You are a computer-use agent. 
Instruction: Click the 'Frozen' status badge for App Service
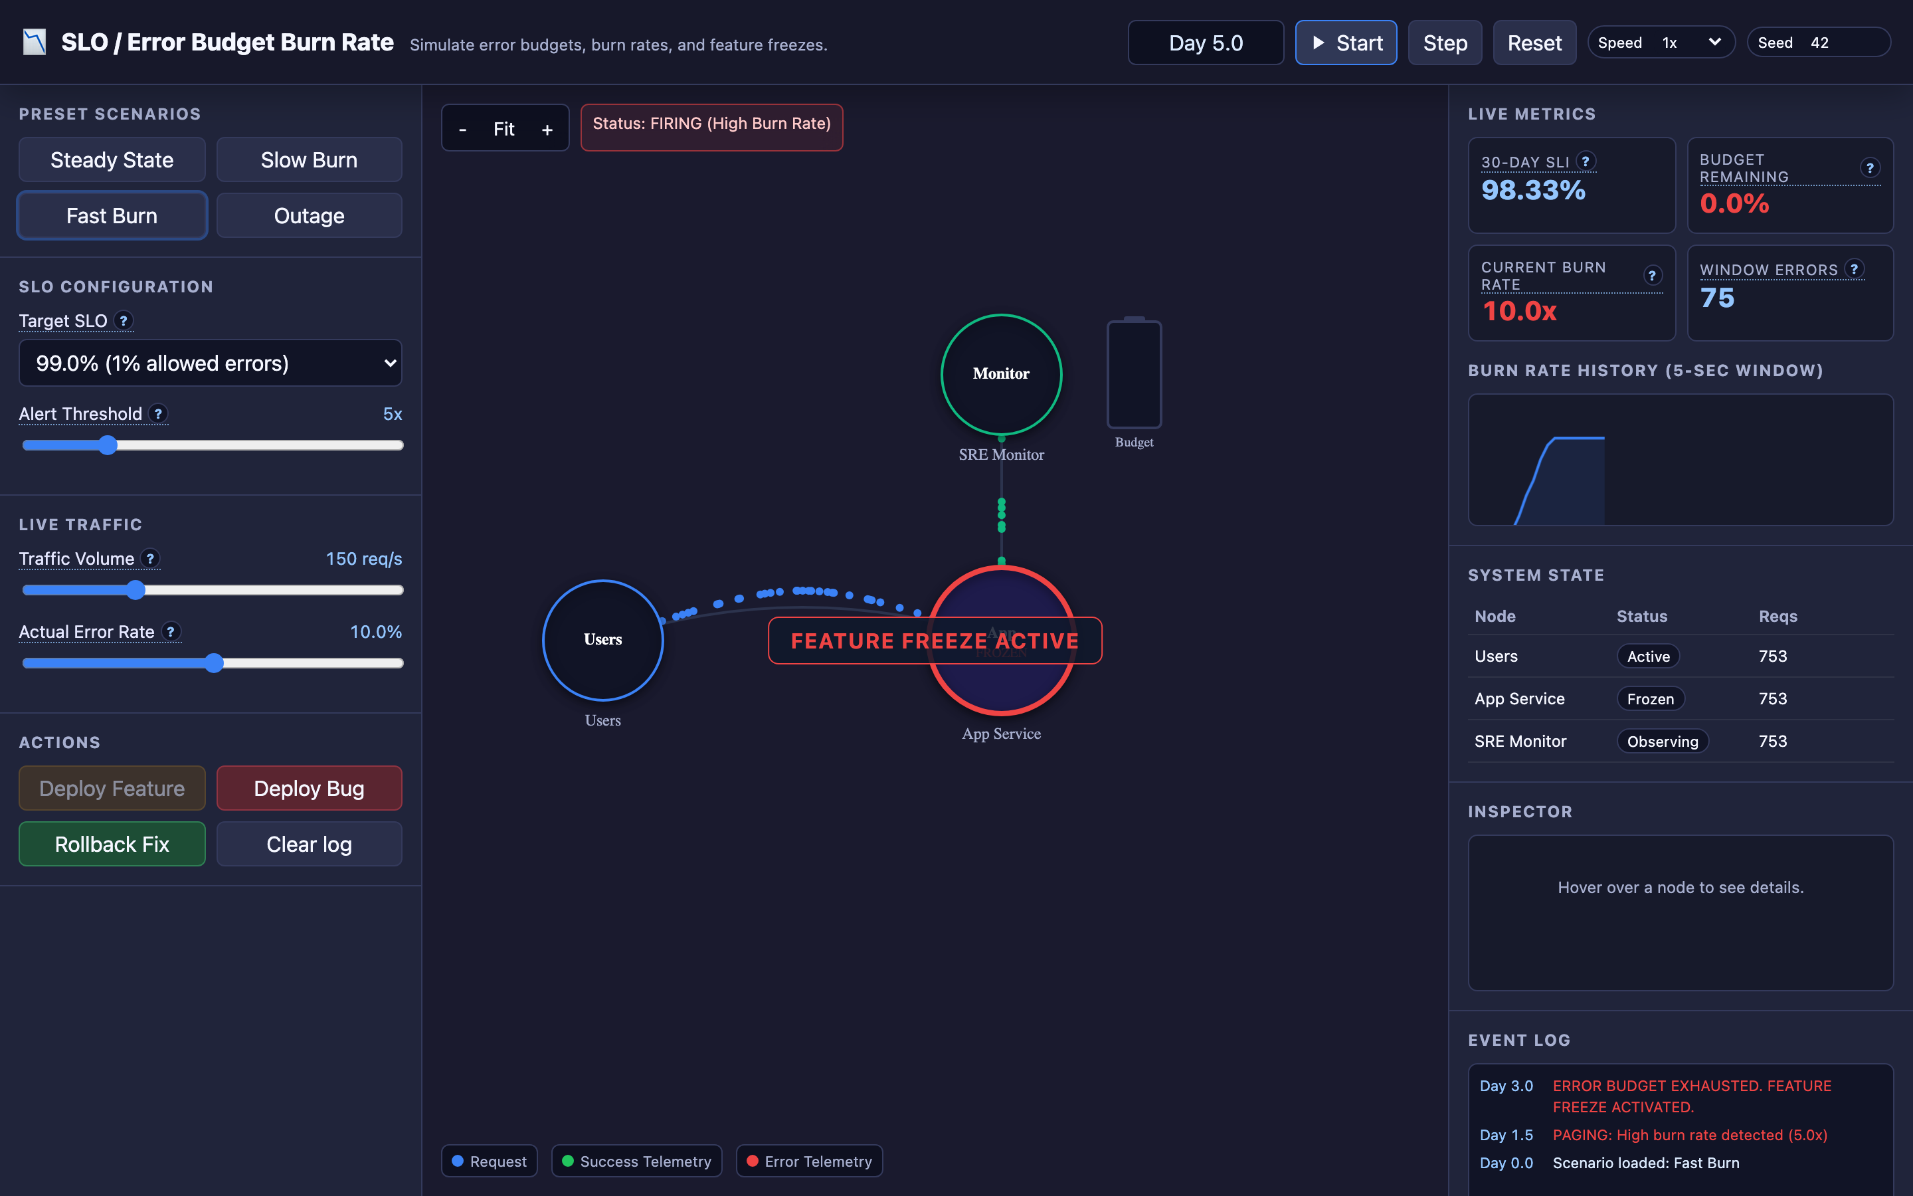click(1650, 698)
